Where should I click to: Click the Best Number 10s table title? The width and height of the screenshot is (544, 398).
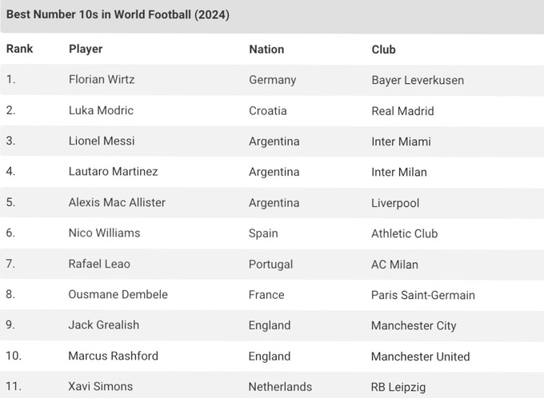[117, 15]
